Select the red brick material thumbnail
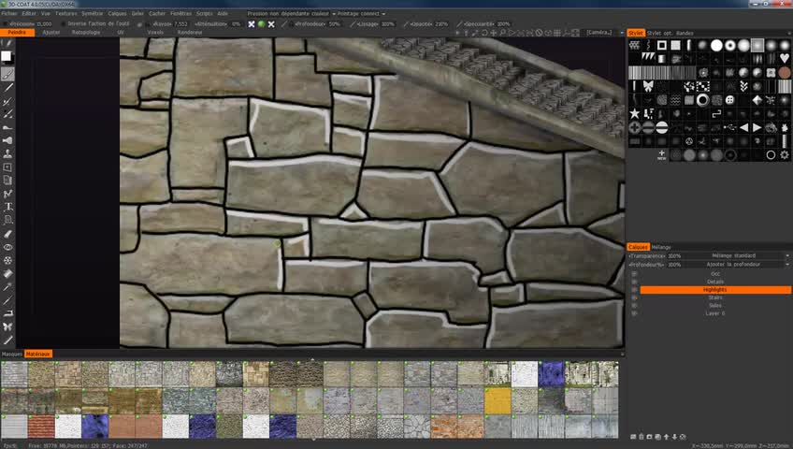 (41, 427)
